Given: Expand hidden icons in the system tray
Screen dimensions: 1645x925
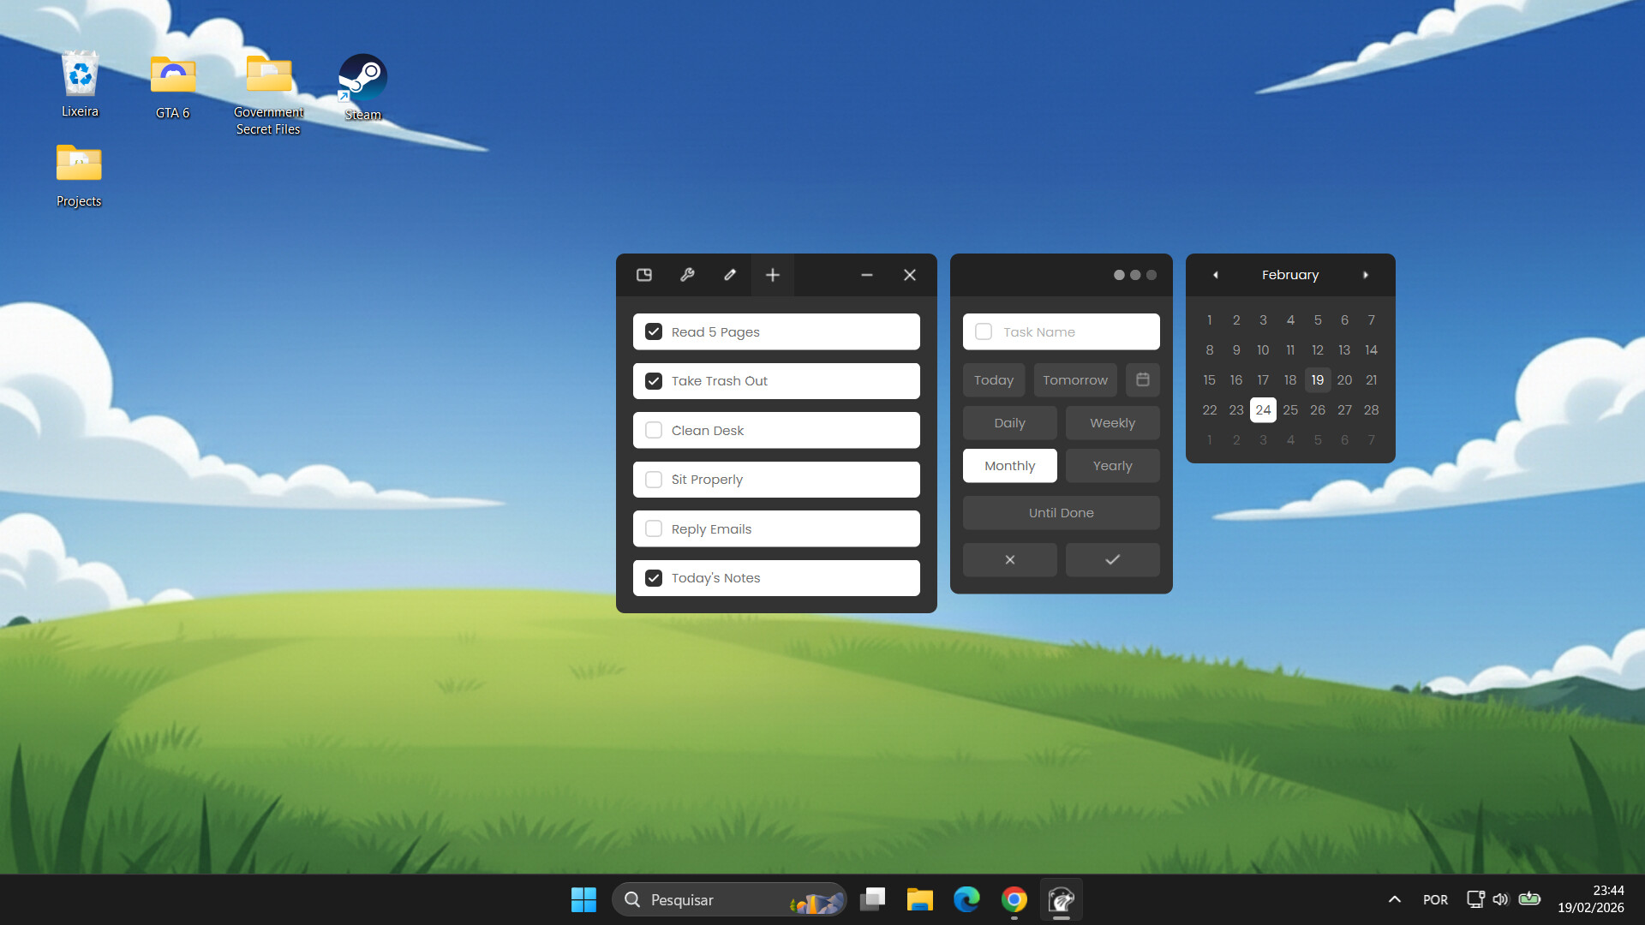Looking at the screenshot, I should (x=1395, y=899).
